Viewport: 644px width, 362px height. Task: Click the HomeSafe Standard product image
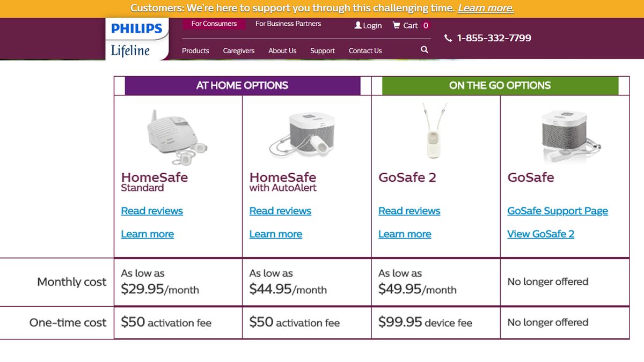[x=177, y=138]
